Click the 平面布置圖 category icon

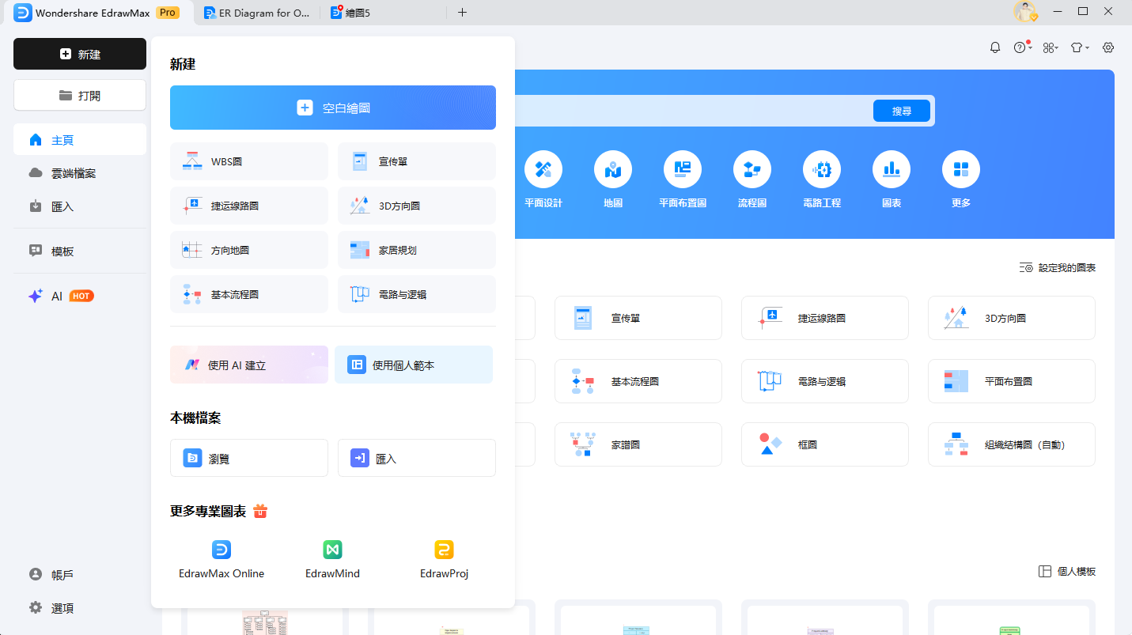683,169
